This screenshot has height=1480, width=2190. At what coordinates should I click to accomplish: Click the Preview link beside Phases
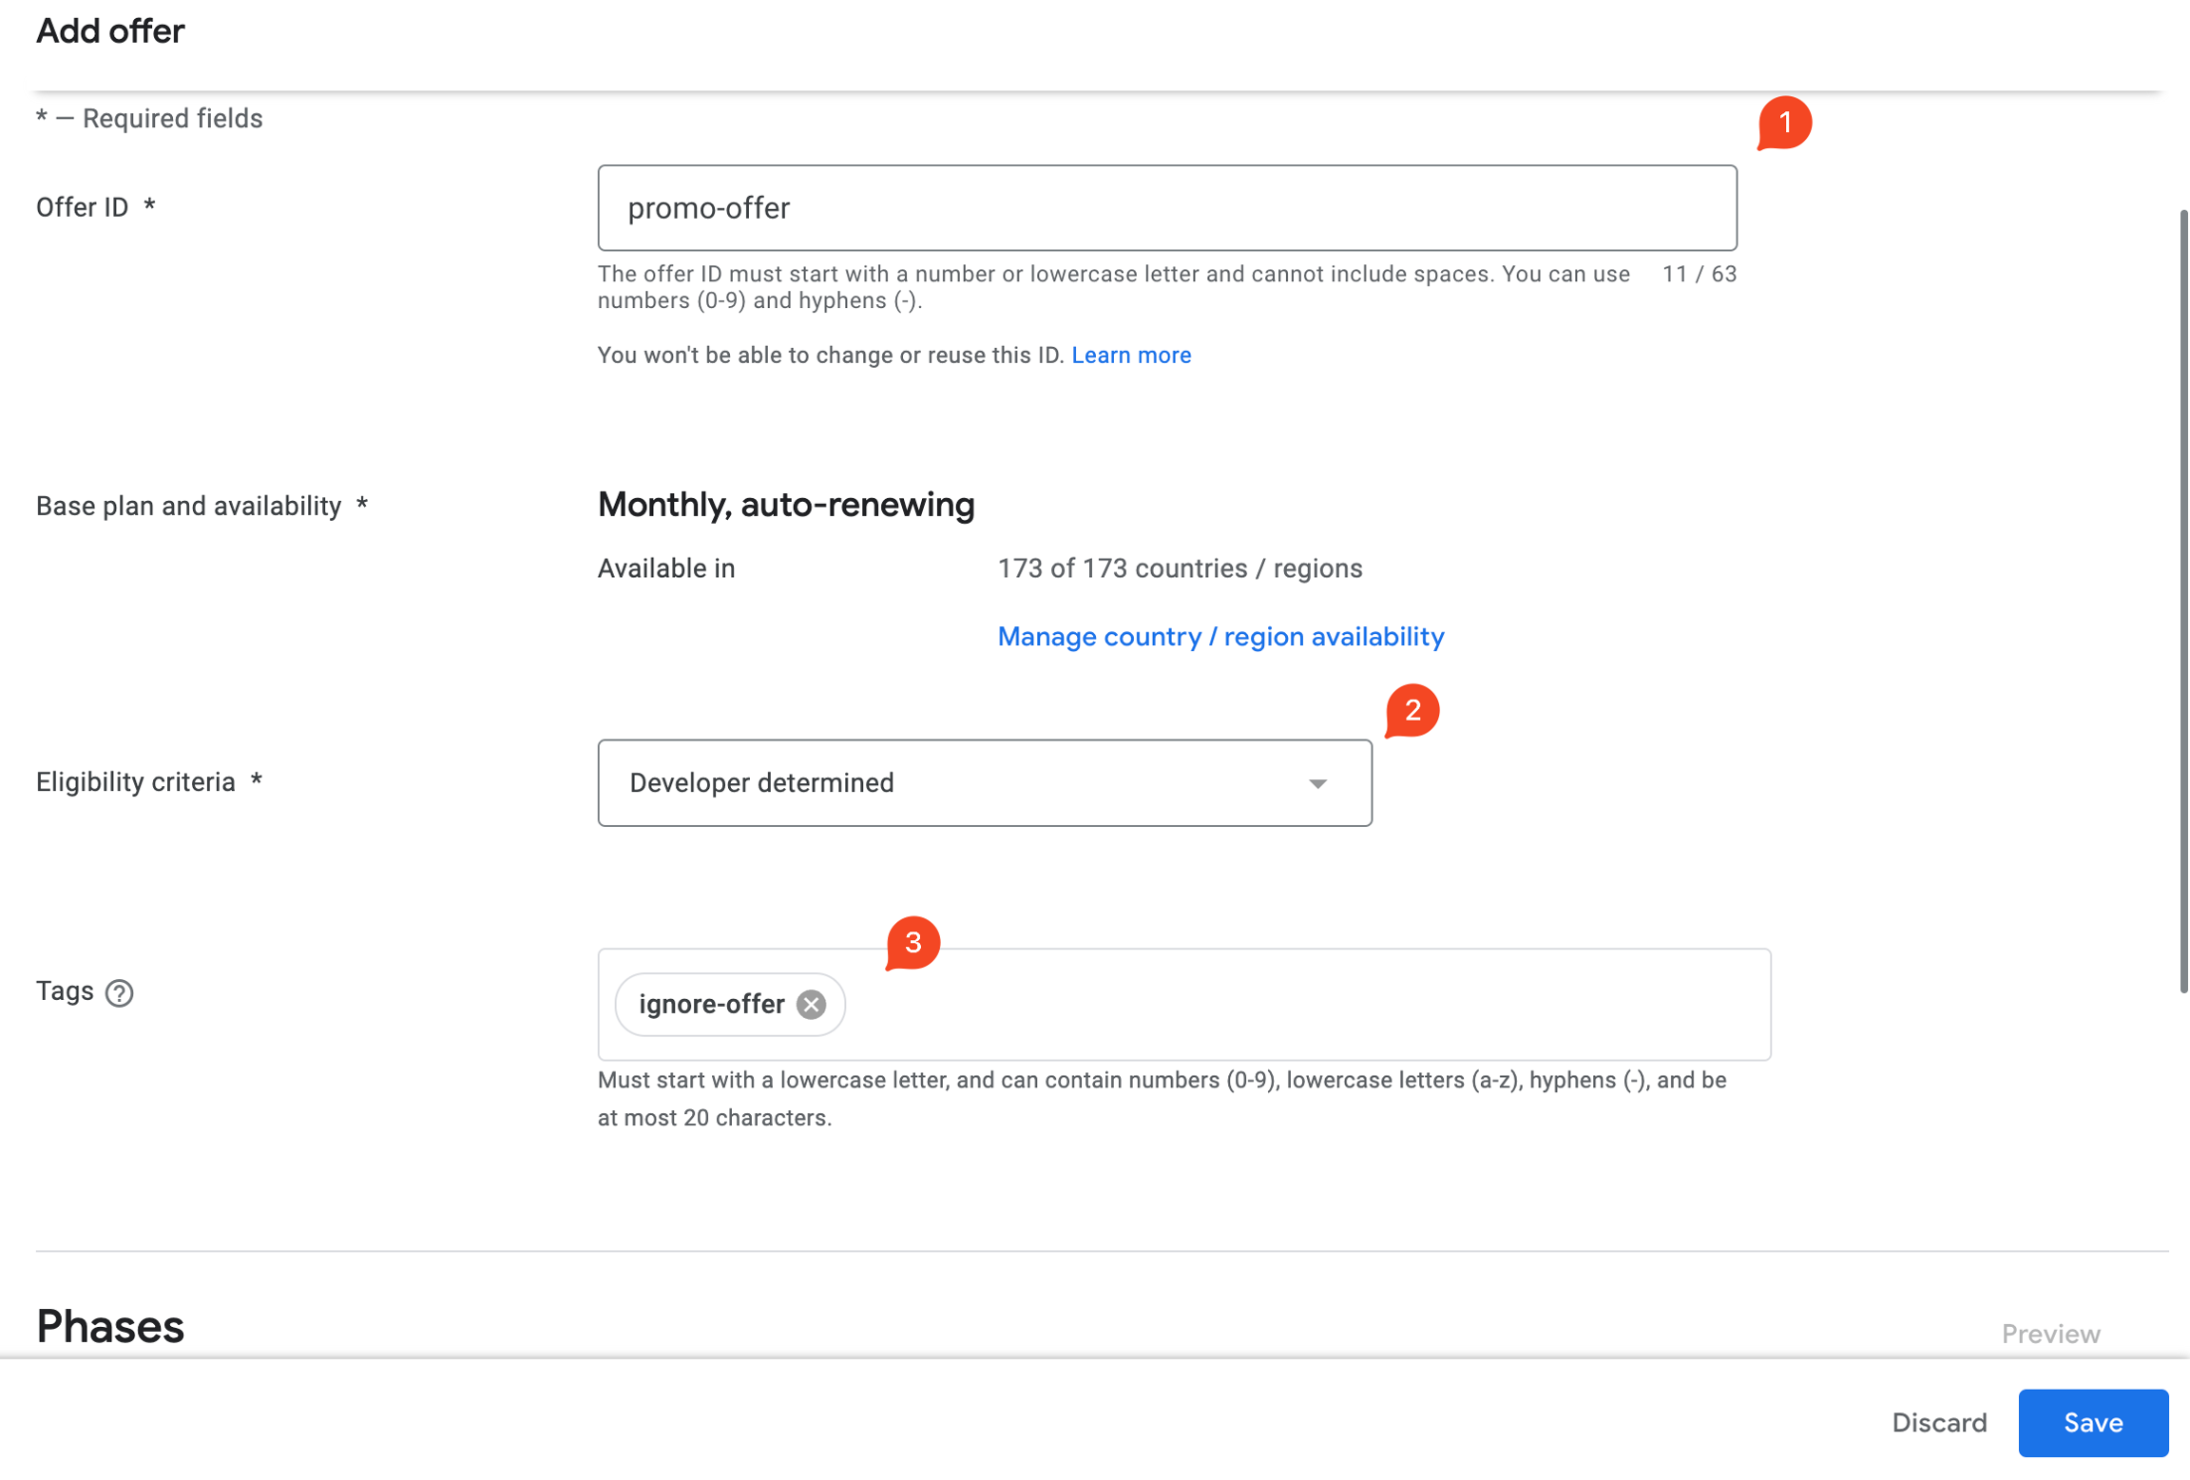2050,1334
